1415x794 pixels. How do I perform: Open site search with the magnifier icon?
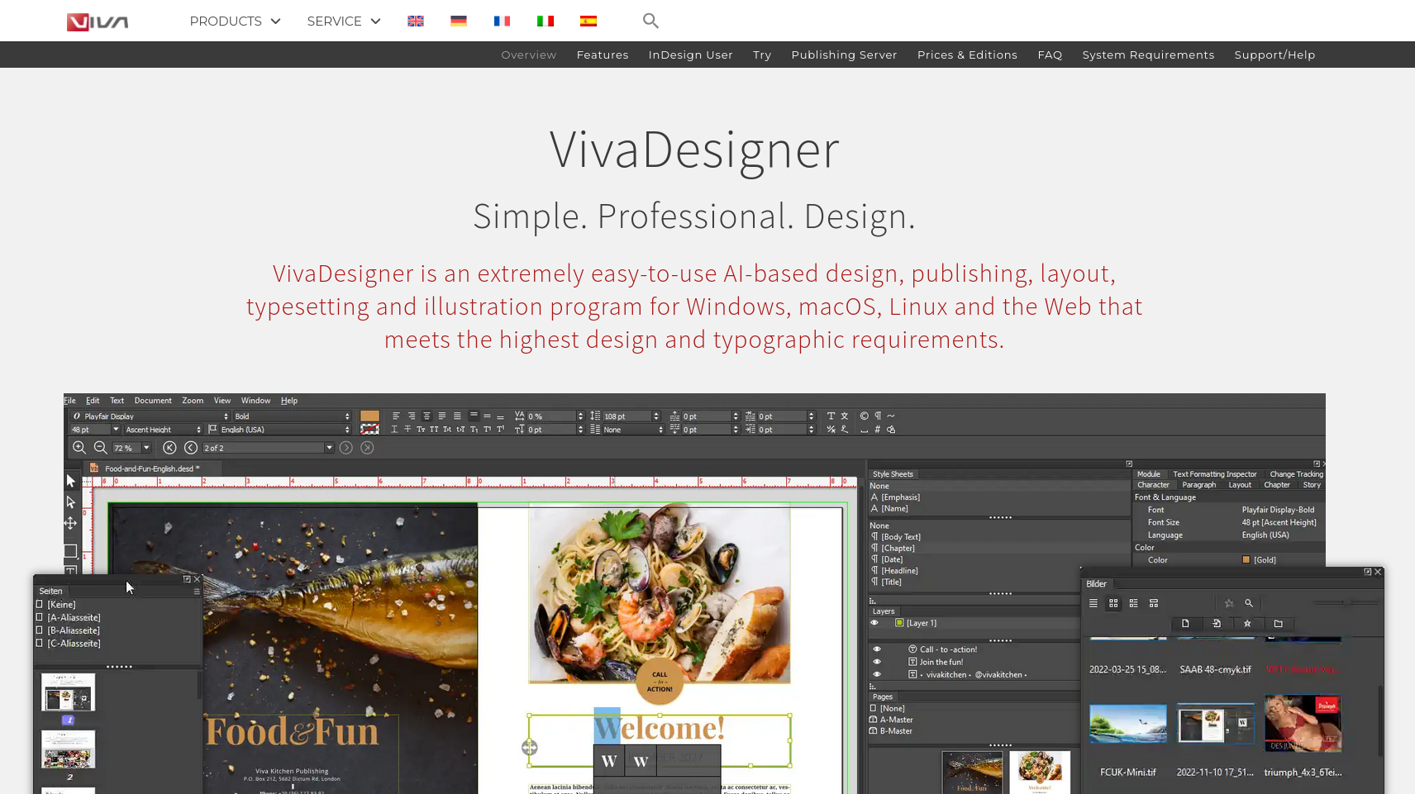(650, 21)
